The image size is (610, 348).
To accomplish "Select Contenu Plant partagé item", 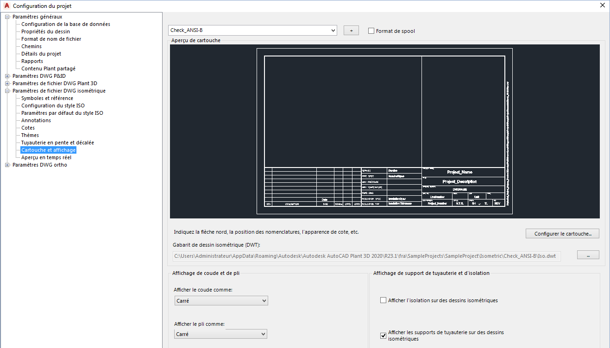I will 49,68.
